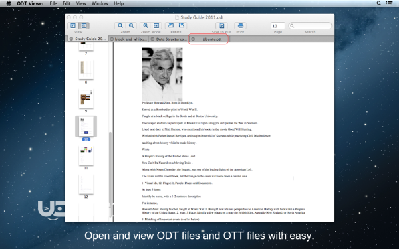Click the zoom out magnifier icon
Viewport: 399px width, 249px height.
pyautogui.click(x=120, y=25)
